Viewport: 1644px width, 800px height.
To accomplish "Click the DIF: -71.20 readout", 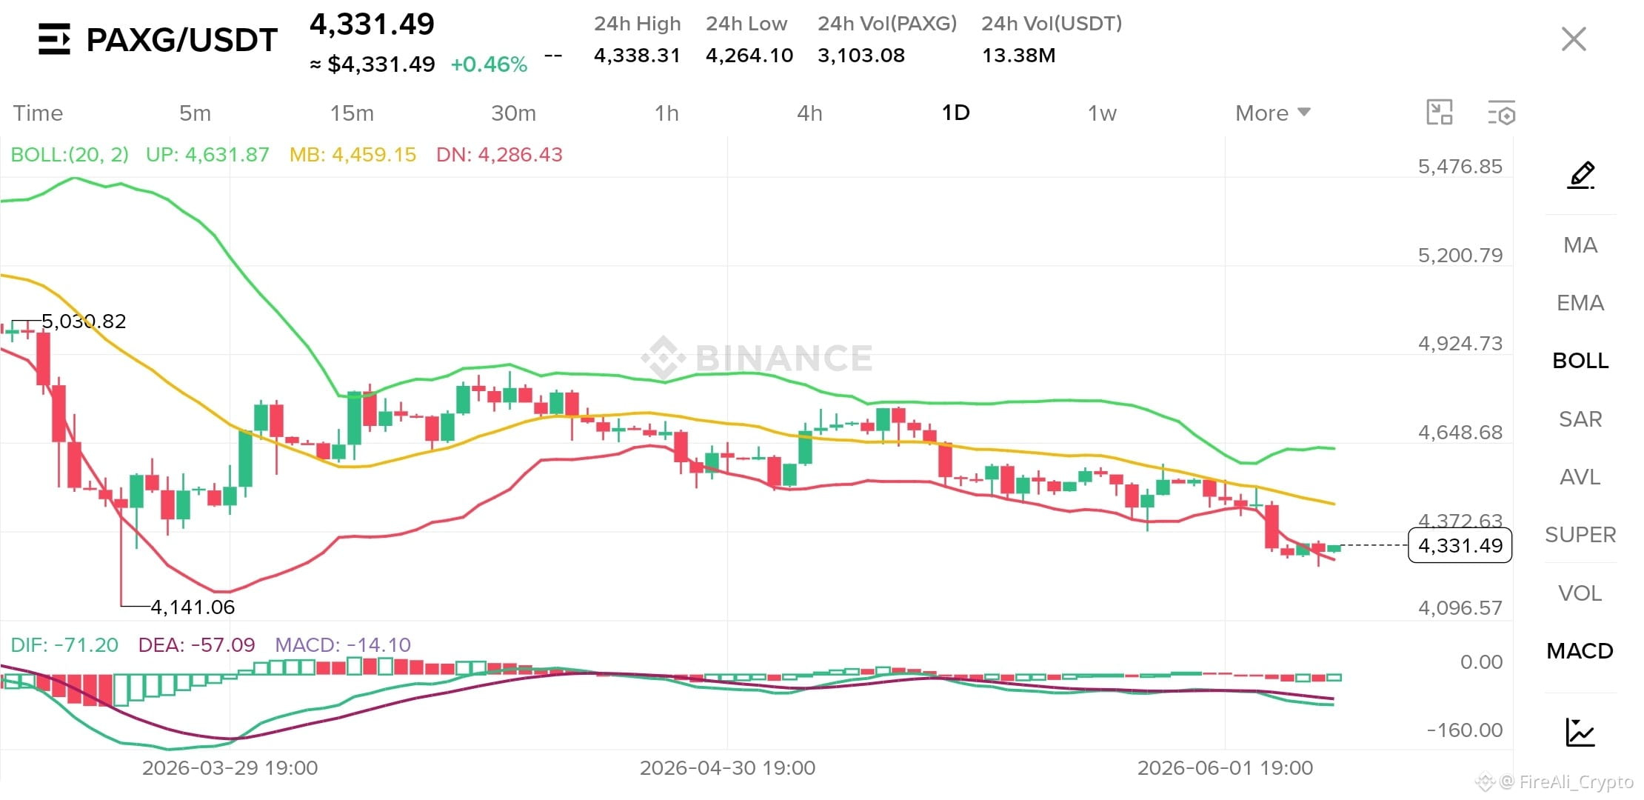I will pos(64,645).
